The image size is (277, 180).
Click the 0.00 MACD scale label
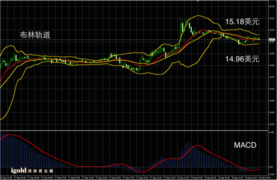coord(271,167)
